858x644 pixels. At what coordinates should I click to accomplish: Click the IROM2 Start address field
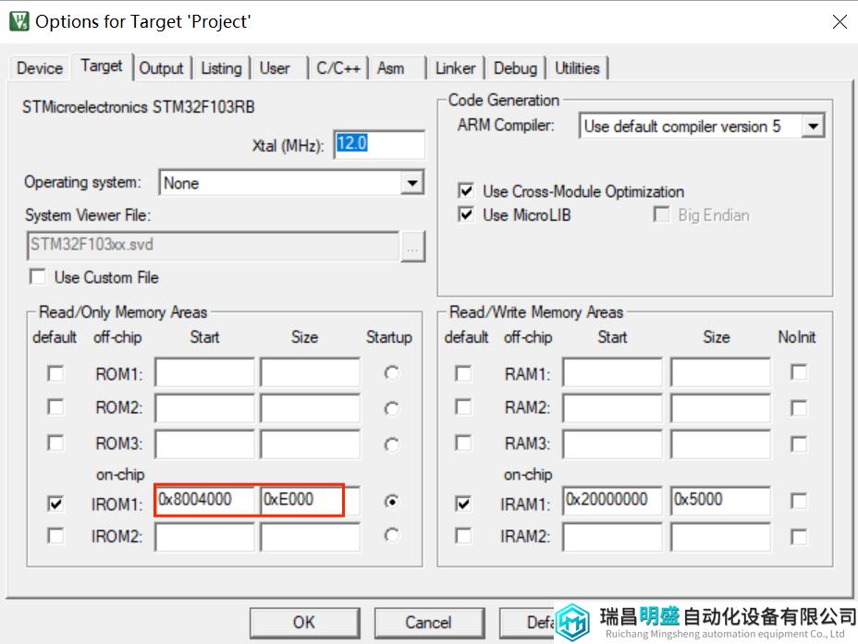[204, 537]
